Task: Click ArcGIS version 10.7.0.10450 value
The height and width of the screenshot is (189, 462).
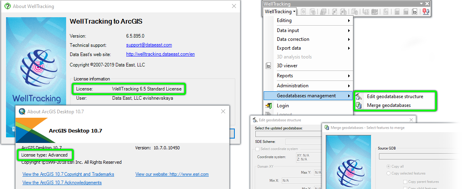Action: point(167,148)
